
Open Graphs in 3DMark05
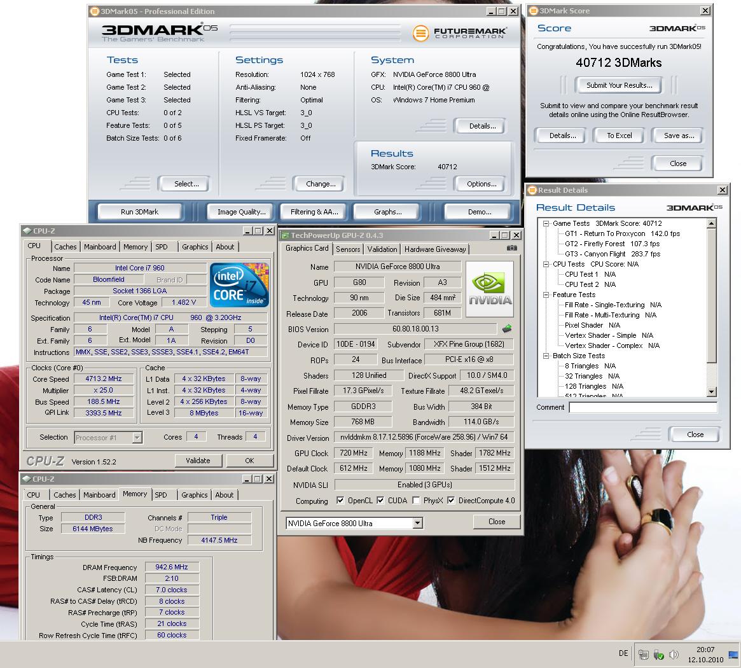point(387,212)
